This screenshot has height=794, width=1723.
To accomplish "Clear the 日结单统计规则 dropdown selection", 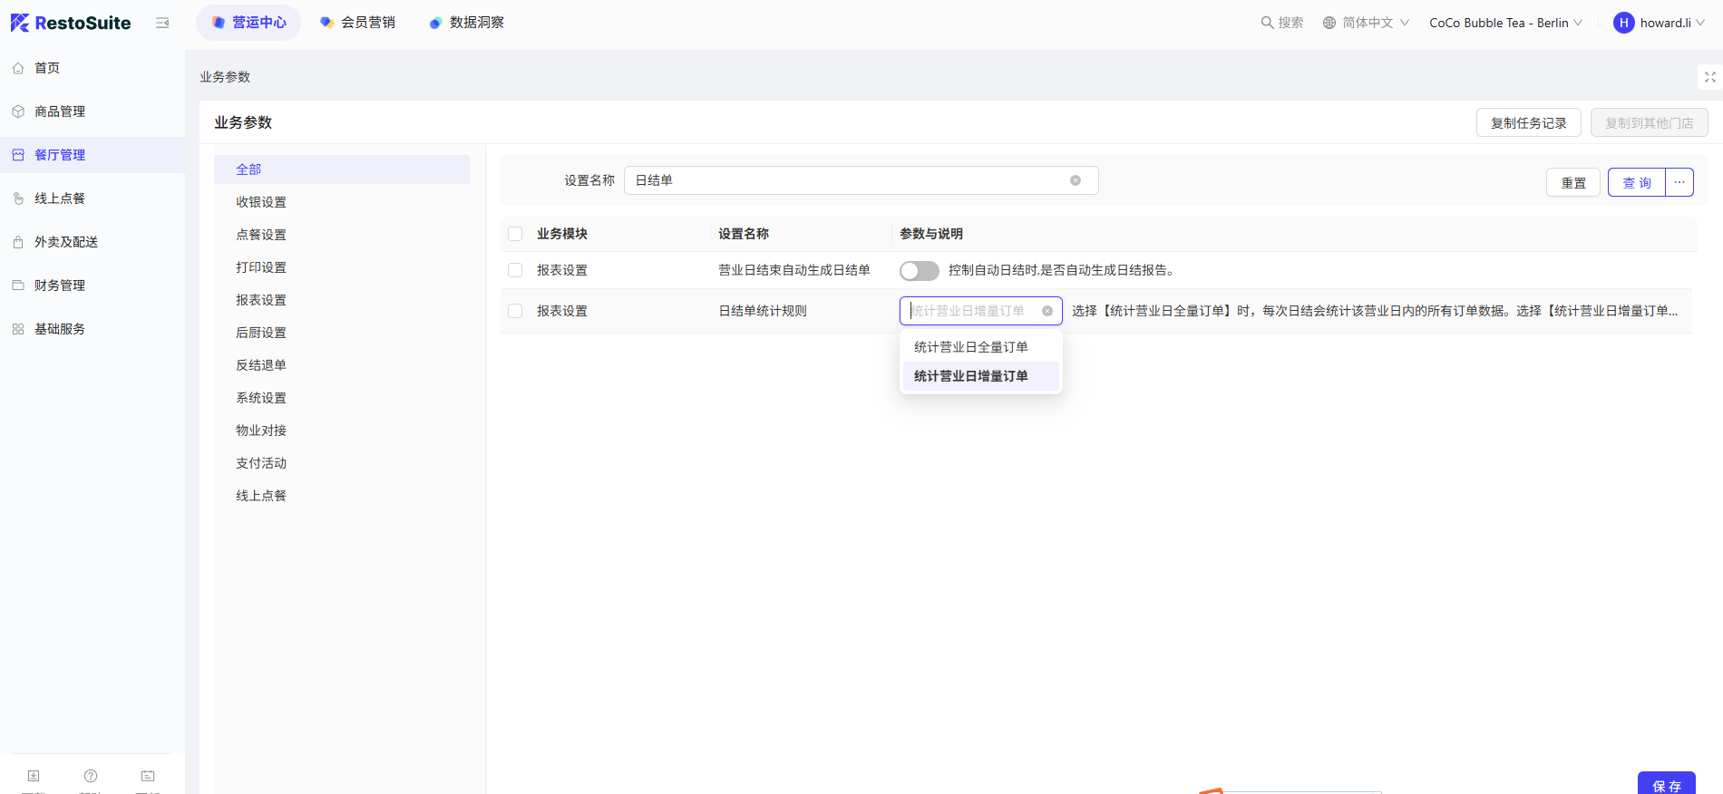I will coord(1047,311).
